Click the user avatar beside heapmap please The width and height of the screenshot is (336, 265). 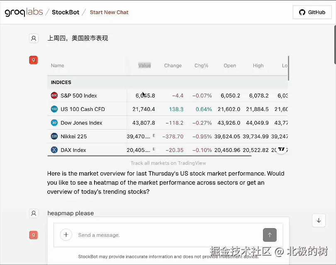click(x=34, y=213)
